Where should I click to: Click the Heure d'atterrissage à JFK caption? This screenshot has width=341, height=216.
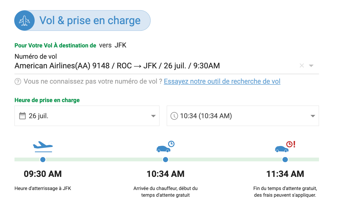pos(43,188)
